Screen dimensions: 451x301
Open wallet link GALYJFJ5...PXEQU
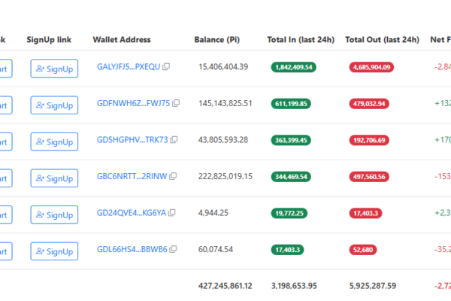[x=129, y=67]
